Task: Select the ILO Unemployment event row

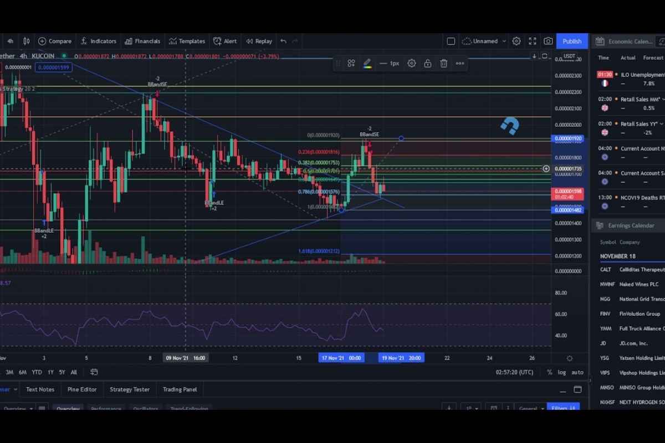Action: coord(631,79)
